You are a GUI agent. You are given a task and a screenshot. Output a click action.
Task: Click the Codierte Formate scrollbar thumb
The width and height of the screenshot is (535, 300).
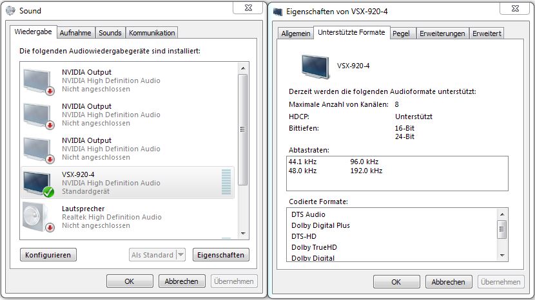pyautogui.click(x=502, y=229)
